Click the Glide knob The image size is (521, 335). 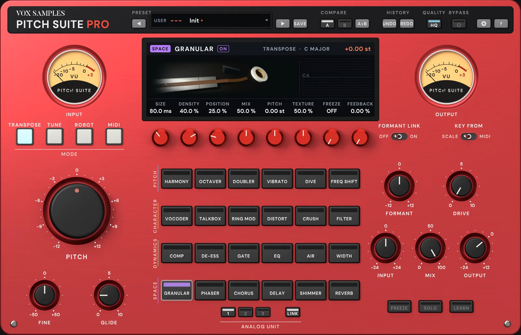(x=109, y=295)
